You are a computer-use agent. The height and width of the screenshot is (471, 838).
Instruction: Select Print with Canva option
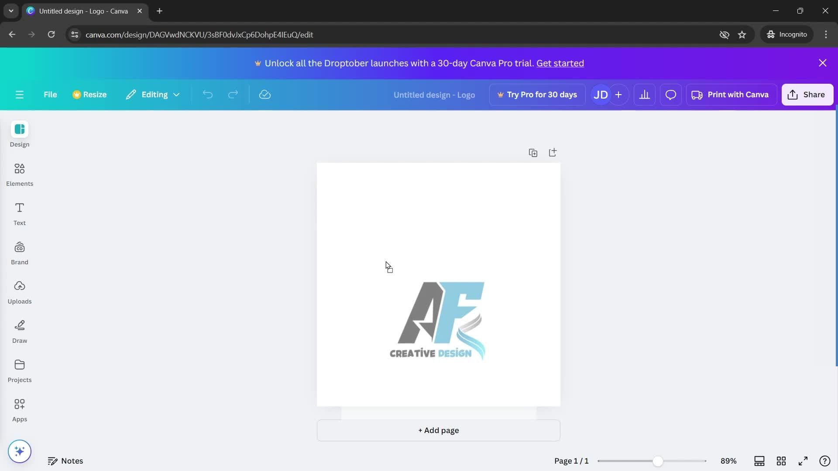click(x=731, y=94)
